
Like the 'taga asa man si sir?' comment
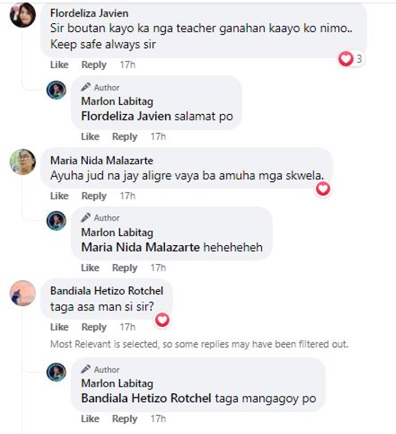click(59, 327)
